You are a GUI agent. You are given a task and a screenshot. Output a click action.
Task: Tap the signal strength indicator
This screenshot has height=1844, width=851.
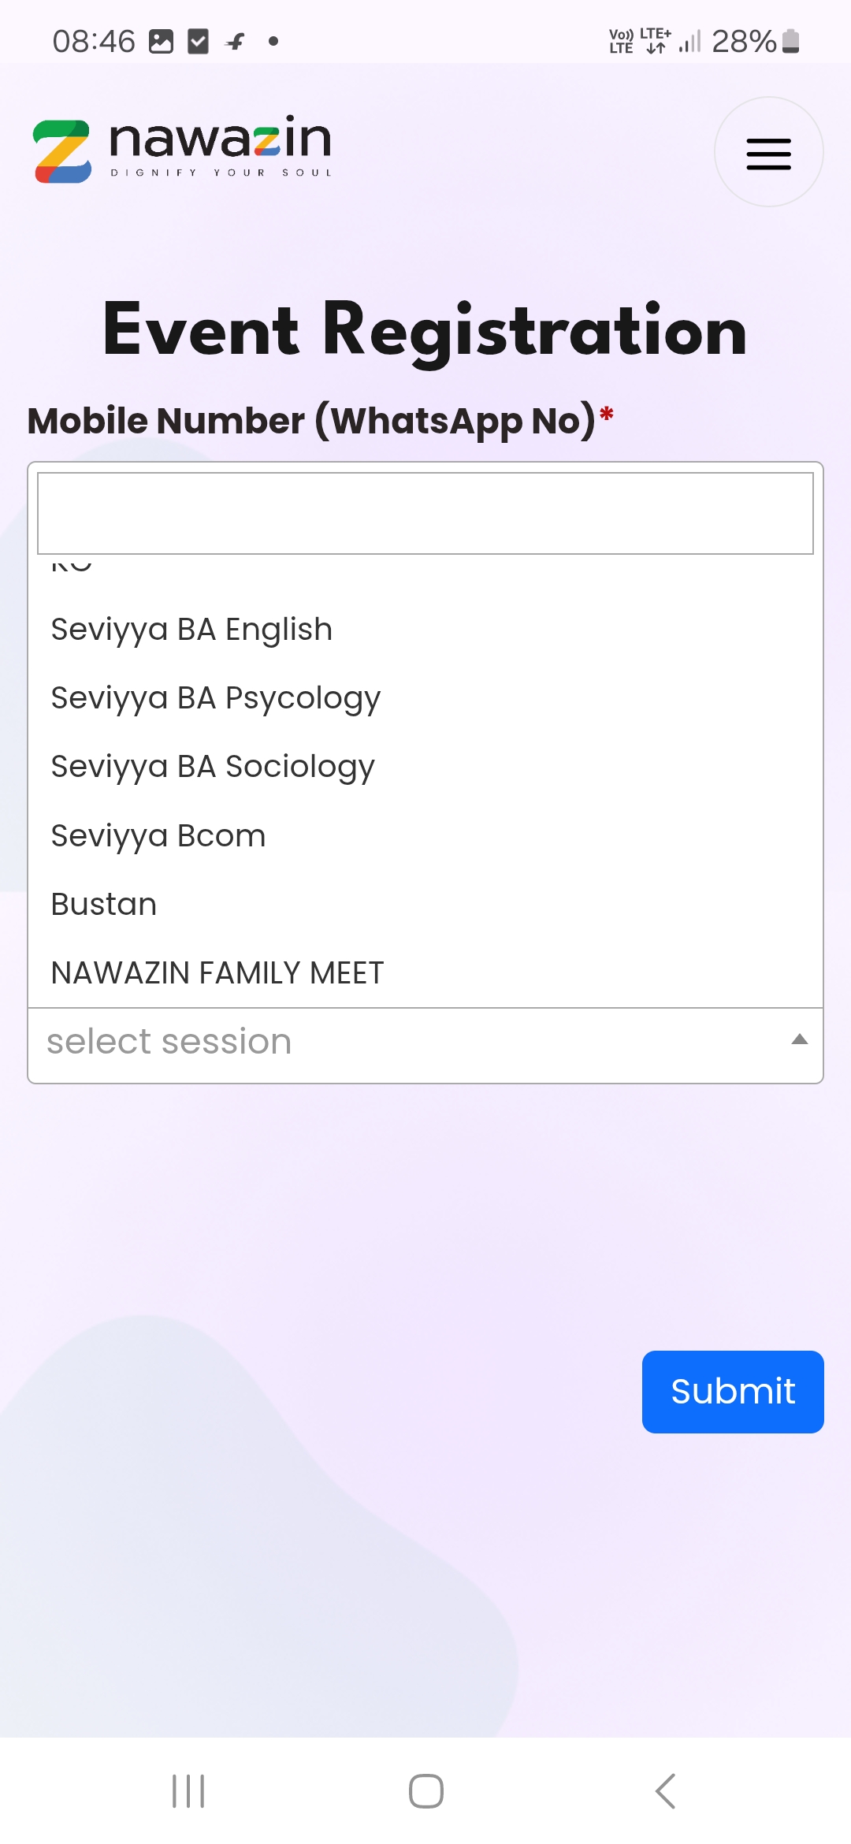tap(689, 41)
